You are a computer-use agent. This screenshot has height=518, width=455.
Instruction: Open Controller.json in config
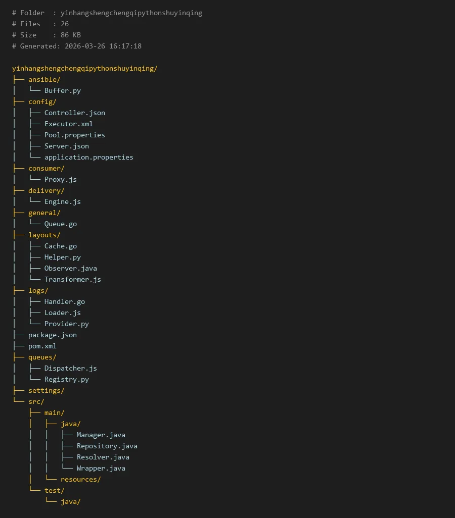click(x=75, y=113)
